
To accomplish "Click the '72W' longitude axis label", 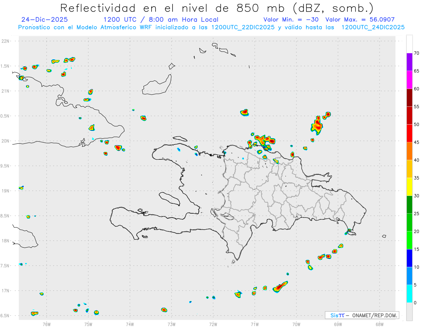I will click(213, 324).
